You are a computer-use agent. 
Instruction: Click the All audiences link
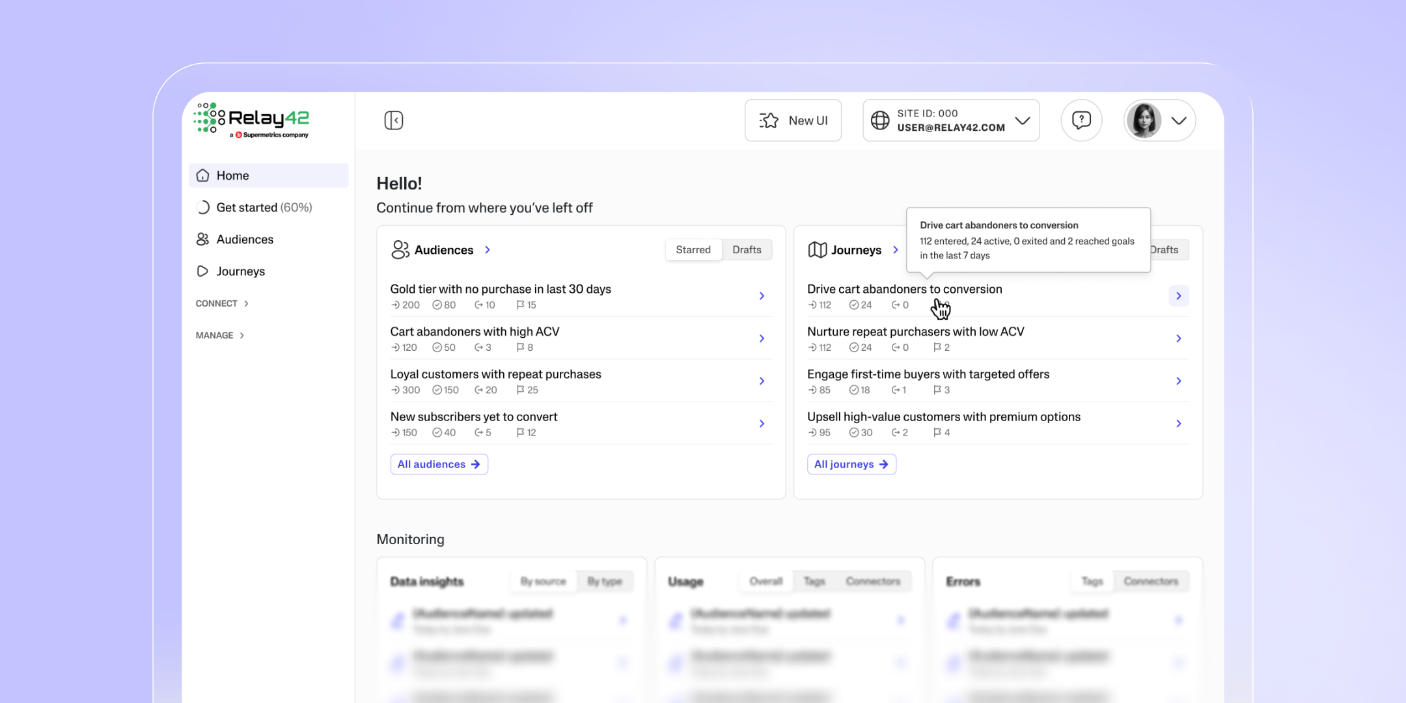439,464
